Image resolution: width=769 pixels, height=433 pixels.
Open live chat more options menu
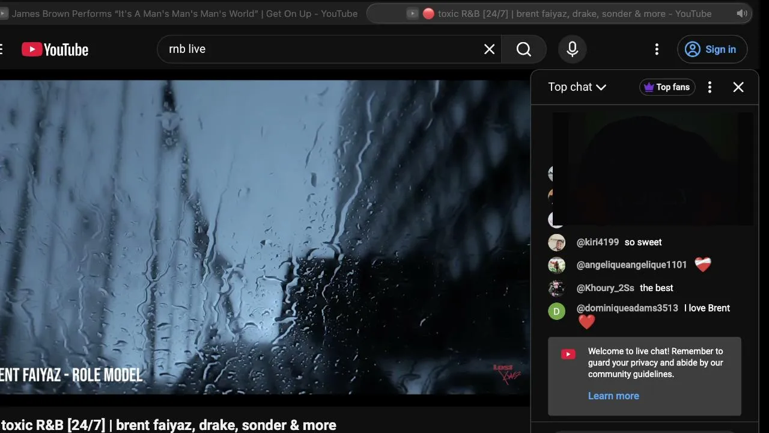pos(710,87)
